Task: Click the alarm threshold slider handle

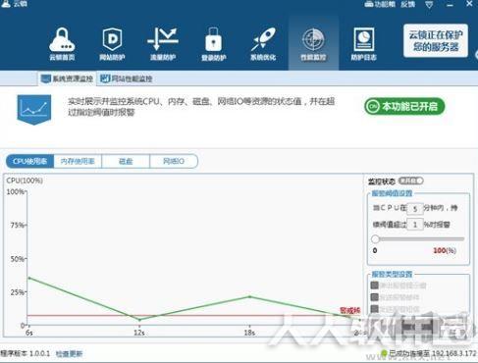Action: tap(375, 239)
